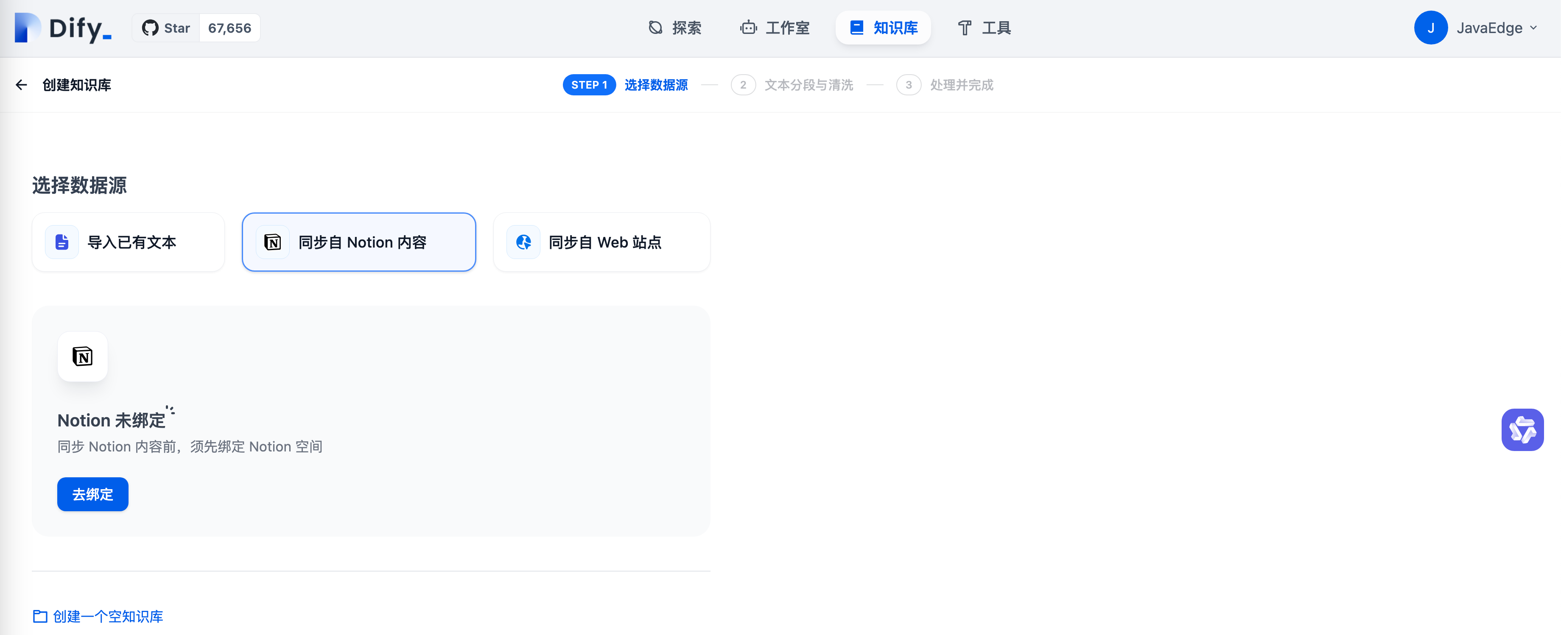Select the 同步自 Web 站点 source option
Screen dimensions: 1561x635
click(602, 242)
